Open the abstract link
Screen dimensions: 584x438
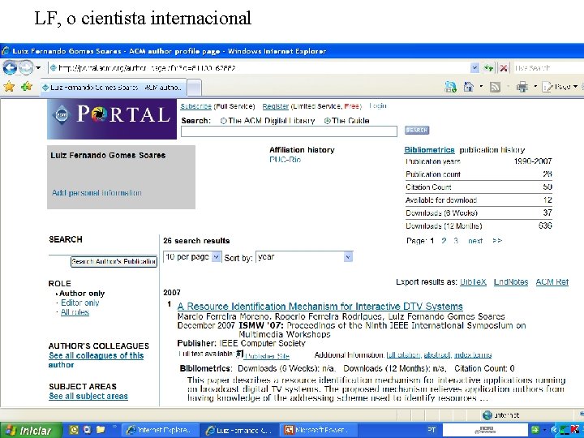pos(437,355)
